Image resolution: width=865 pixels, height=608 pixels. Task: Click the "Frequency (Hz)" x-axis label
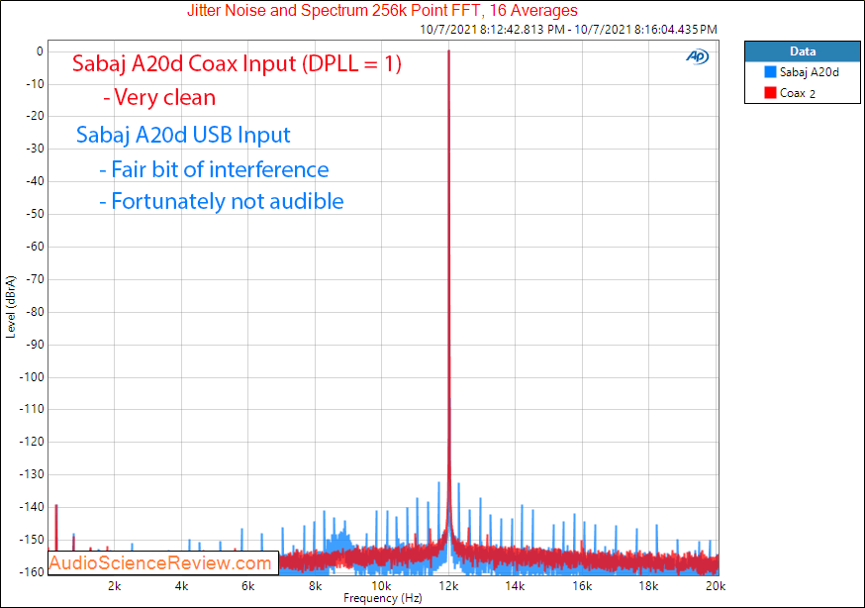[x=382, y=598]
